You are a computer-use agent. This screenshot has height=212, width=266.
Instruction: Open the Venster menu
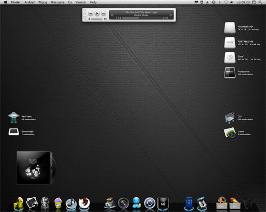[81, 2]
